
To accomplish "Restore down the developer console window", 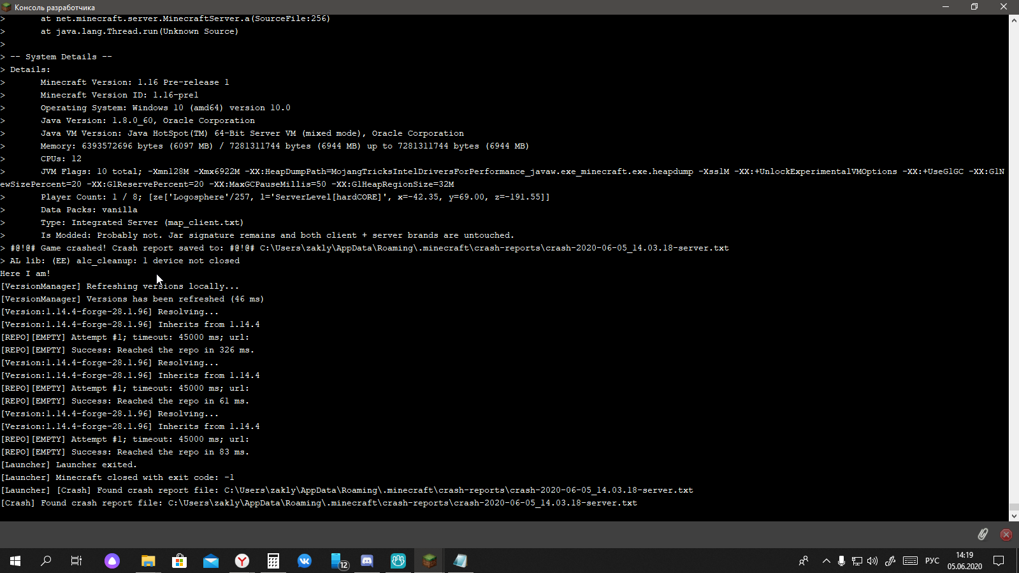I will [974, 7].
